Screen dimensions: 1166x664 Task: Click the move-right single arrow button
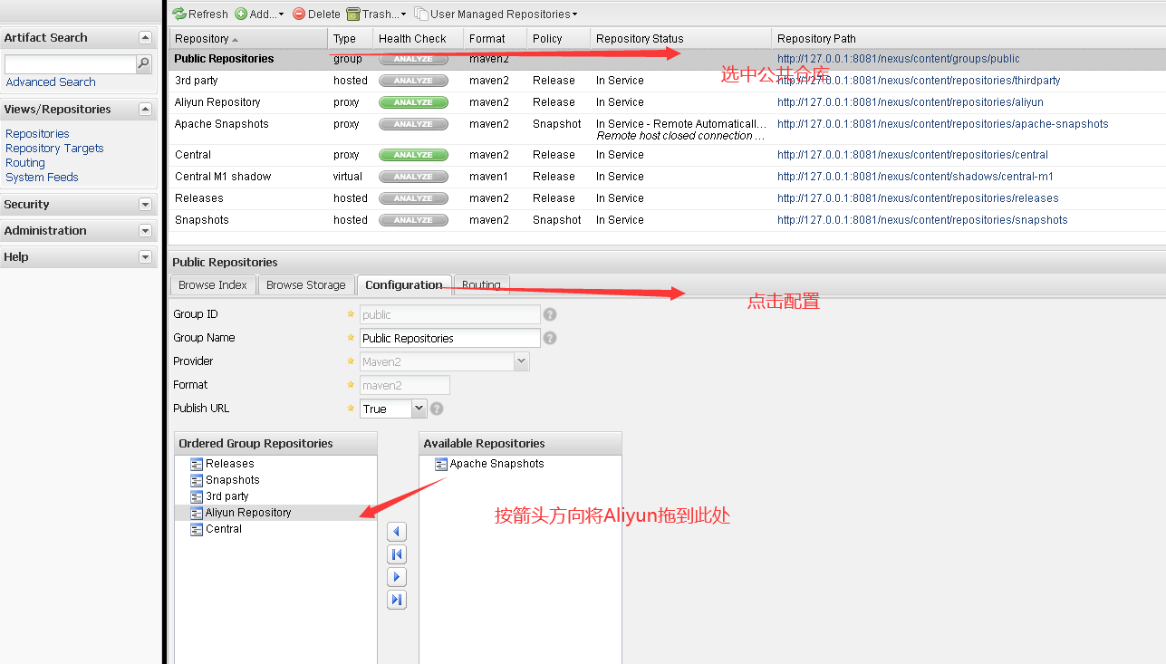396,577
